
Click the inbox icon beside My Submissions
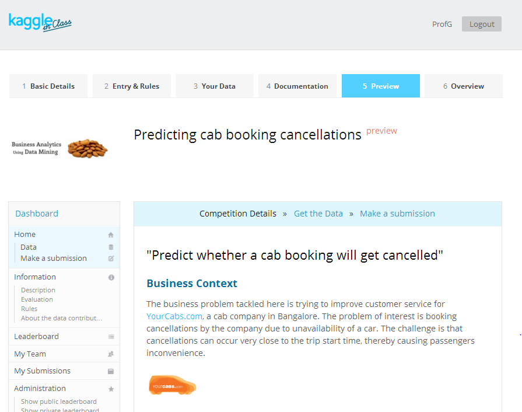click(x=111, y=371)
